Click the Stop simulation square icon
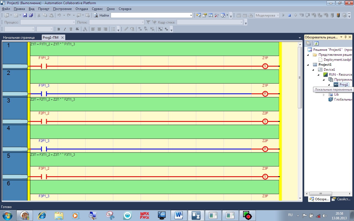 (x=289, y=15)
